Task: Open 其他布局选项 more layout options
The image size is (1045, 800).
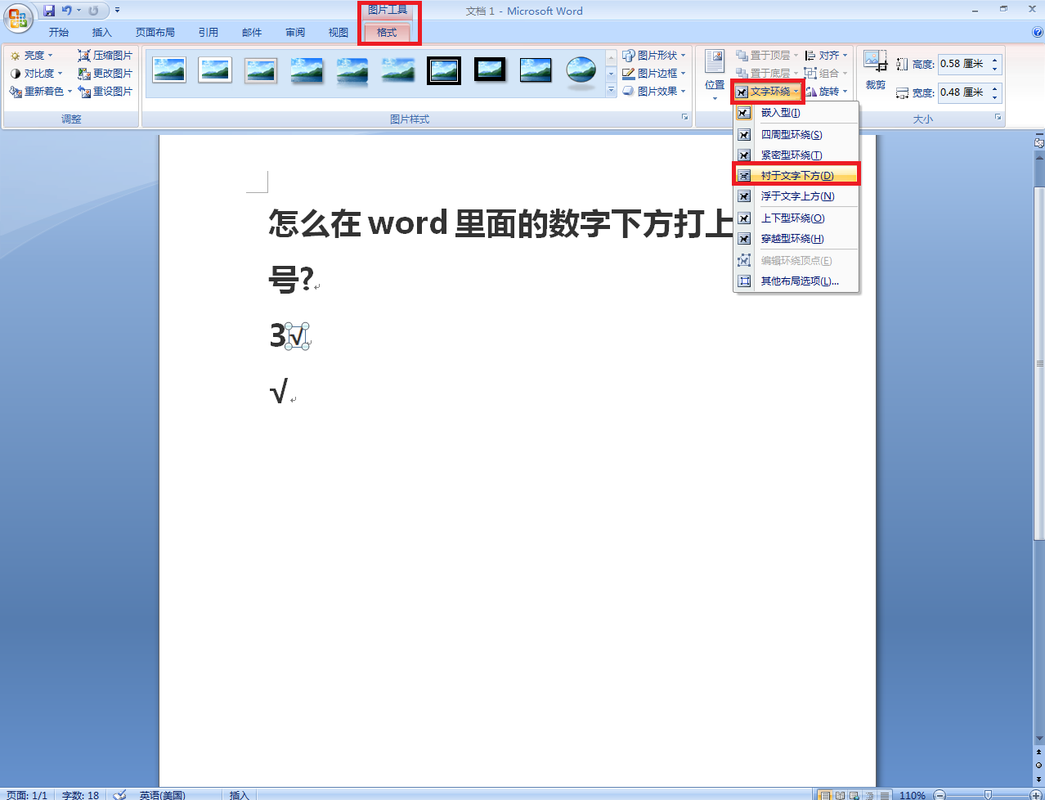Action: (796, 281)
